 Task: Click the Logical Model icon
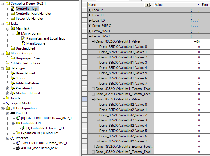7,103
